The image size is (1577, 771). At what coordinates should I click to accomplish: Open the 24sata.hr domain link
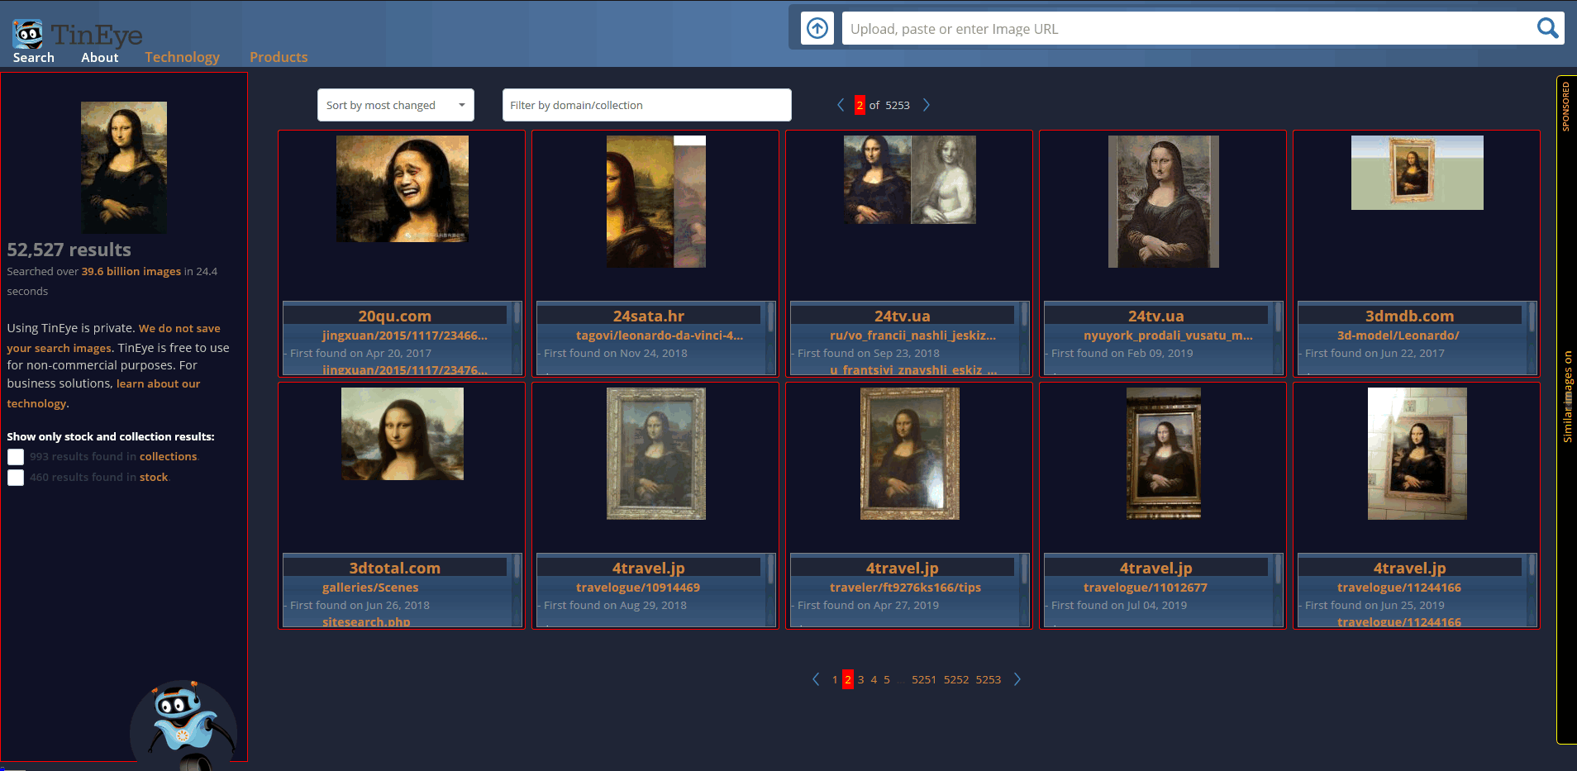[649, 316]
